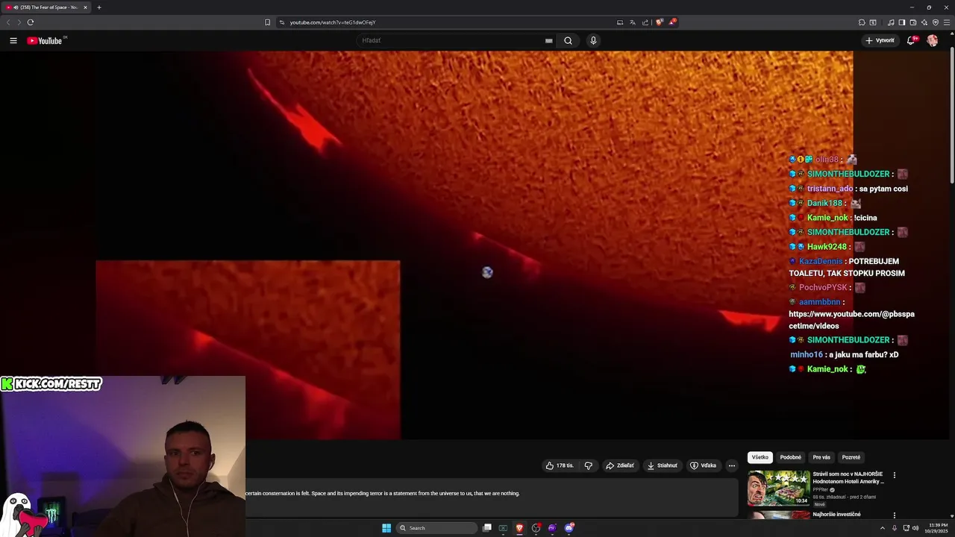This screenshot has width=955, height=537.
Task: Open more video actions three-dot menu
Action: click(x=732, y=465)
